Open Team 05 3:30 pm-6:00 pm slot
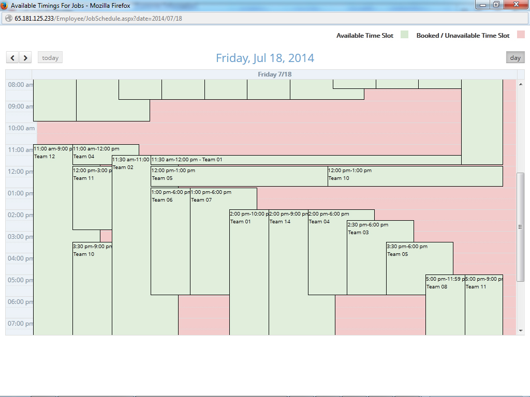The width and height of the screenshot is (530, 397). click(406, 268)
